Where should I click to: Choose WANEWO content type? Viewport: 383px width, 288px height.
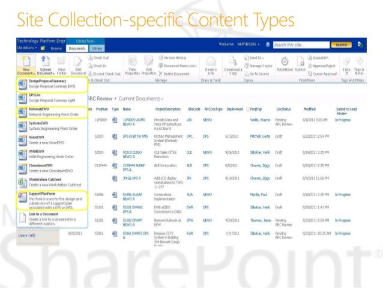coord(52,154)
